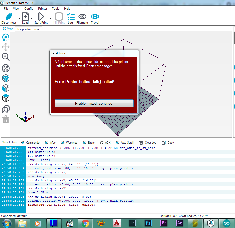Click the Clear Log trash icon
Image resolution: width=235 pixels, height=228 pixels.
(141, 143)
